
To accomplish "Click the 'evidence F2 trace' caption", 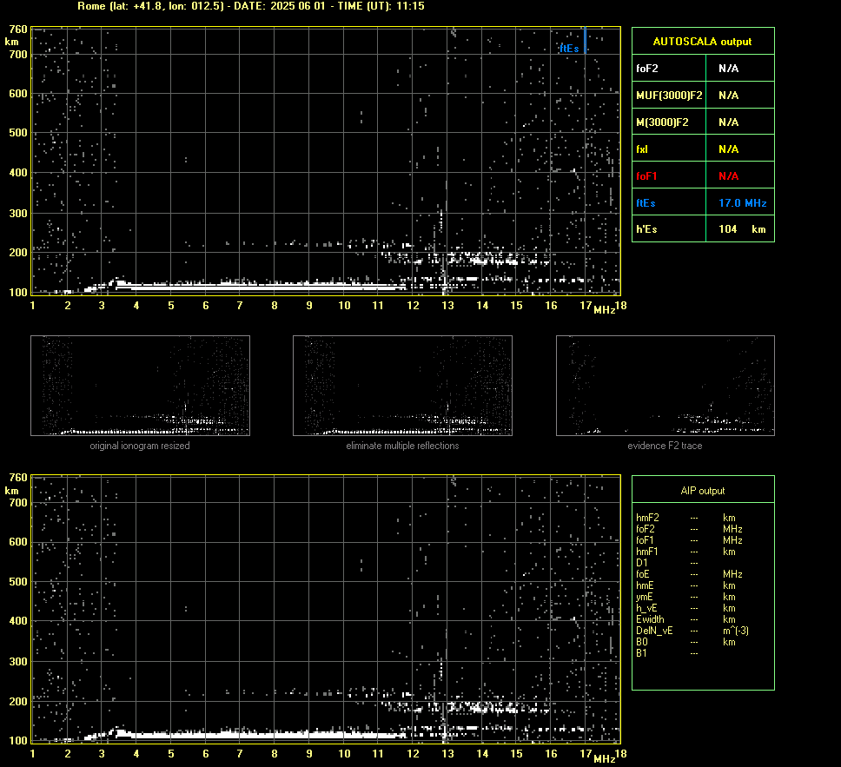I will coord(665,446).
